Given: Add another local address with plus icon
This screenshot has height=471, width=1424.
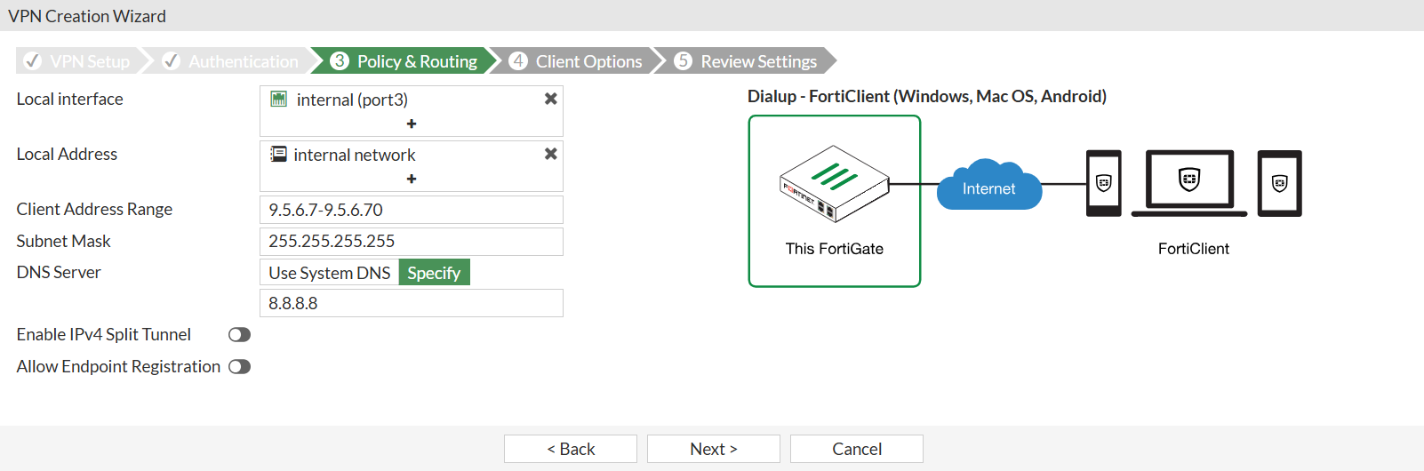Looking at the screenshot, I should [412, 179].
